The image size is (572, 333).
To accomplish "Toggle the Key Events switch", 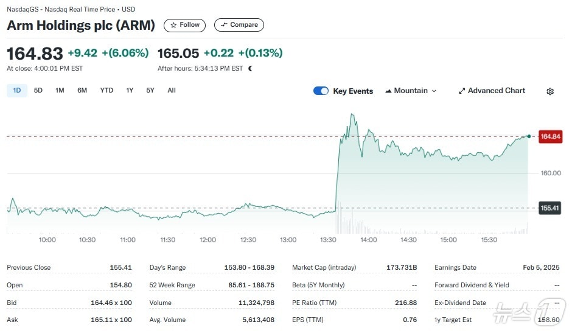I will 321,91.
